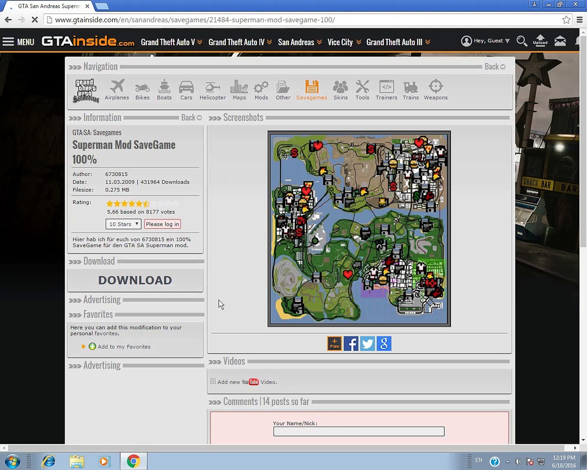
Task: Click Add to my Favorites link
Action: click(x=124, y=347)
